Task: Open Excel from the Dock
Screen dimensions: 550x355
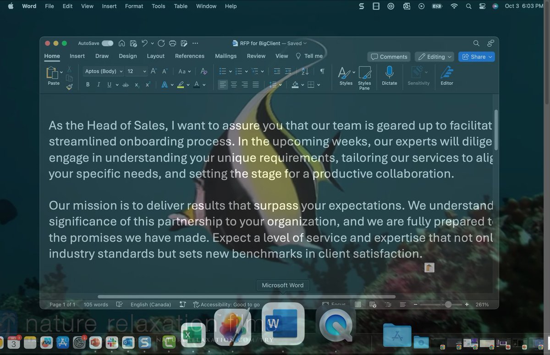Action: click(x=193, y=335)
